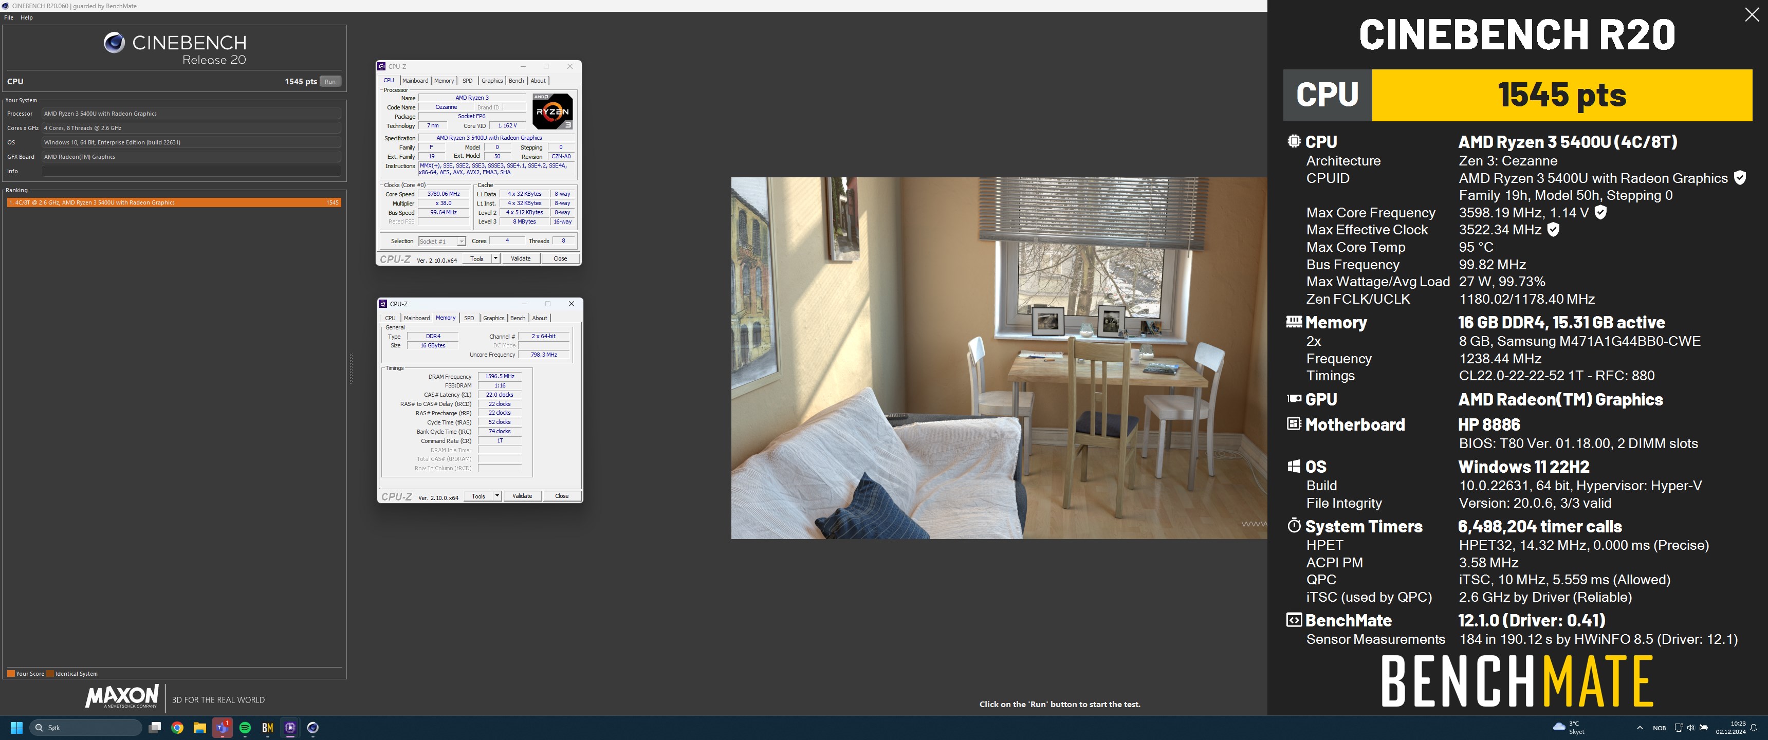Open Bench tab in upper CPU-Z
This screenshot has height=740, width=1768.
point(516,80)
